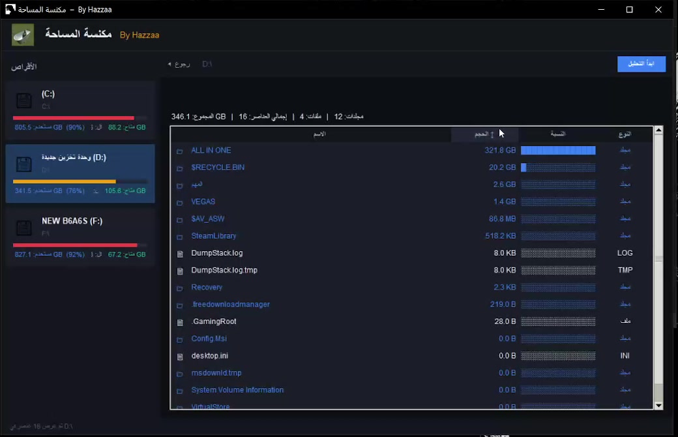This screenshot has height=437, width=678.
Task: Go back using the رجوع button
Action: point(179,64)
